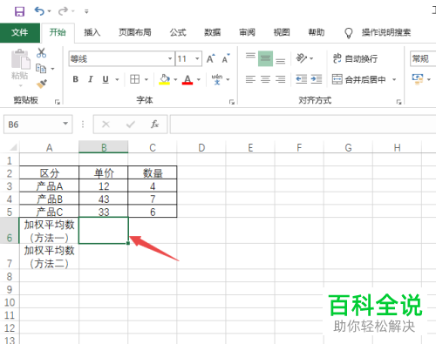Click the Decrease Font Size icon
Image resolution: width=436 pixels, height=344 pixels.
pyautogui.click(x=226, y=58)
